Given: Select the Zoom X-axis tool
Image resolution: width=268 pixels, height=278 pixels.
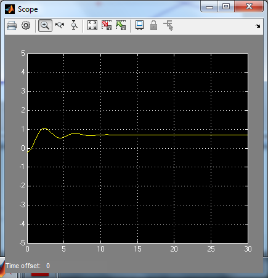Looking at the screenshot, I should (x=59, y=25).
